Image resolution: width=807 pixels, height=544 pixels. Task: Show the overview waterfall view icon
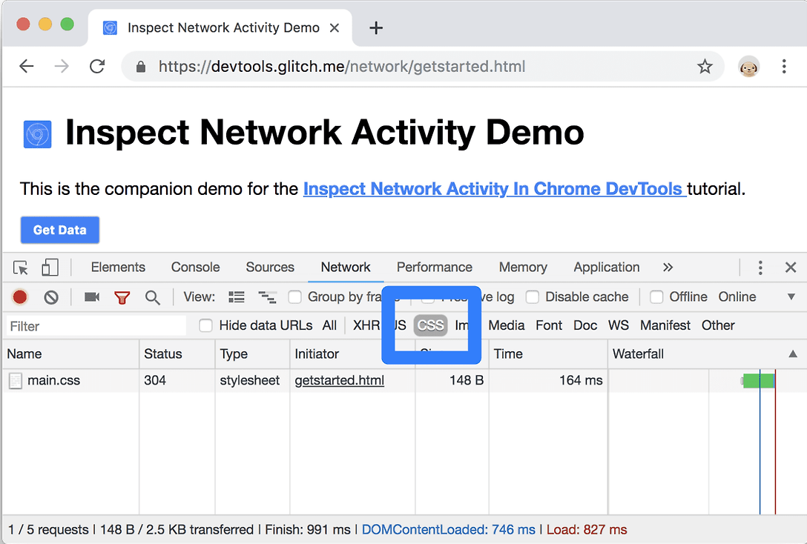click(x=267, y=297)
